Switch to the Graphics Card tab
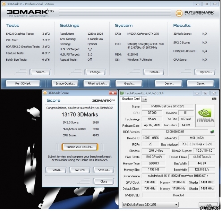The height and width of the screenshot is (211, 222). [x=131, y=99]
